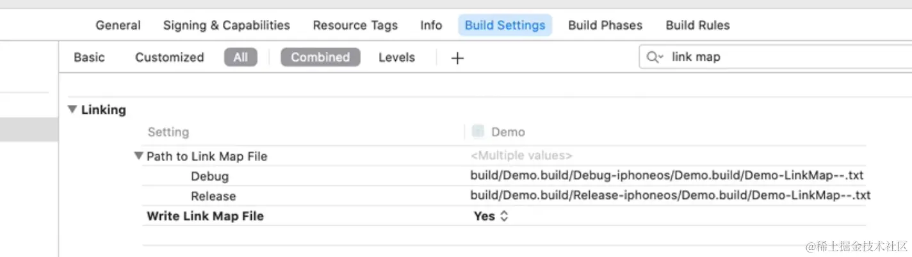Image resolution: width=912 pixels, height=257 pixels.
Task: Open the Build Rules tab
Action: point(697,26)
